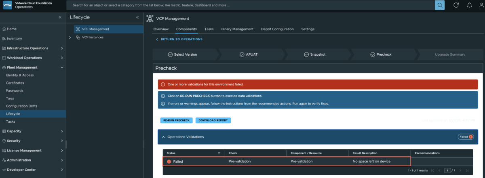Expand the Infrastructure Operations menu
485x178 pixels.
(61, 48)
